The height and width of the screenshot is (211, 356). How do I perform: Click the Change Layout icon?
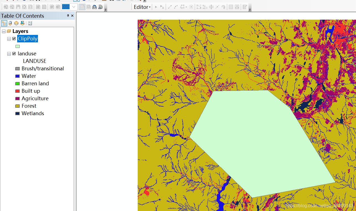point(94,7)
